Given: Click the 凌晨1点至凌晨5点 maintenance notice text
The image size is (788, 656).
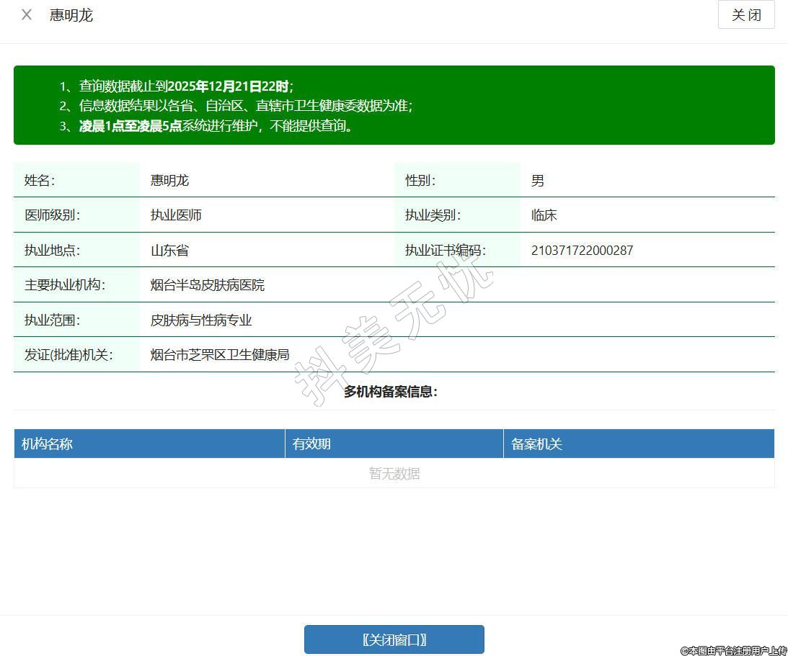Looking at the screenshot, I should 130,126.
